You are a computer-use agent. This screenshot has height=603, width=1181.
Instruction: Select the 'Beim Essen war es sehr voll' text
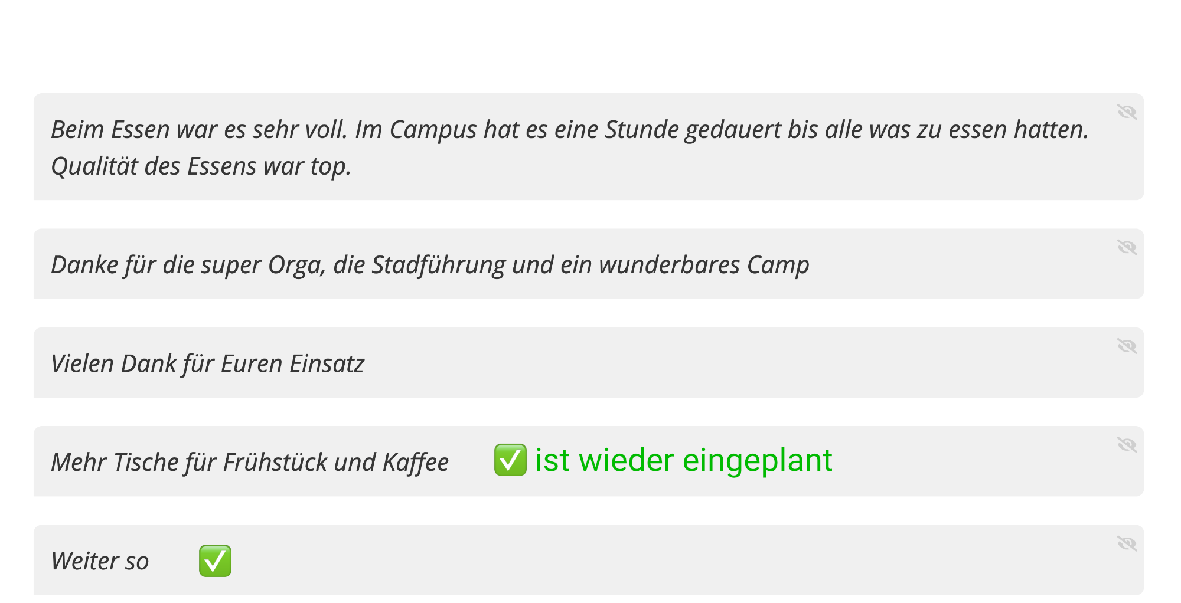200,130
